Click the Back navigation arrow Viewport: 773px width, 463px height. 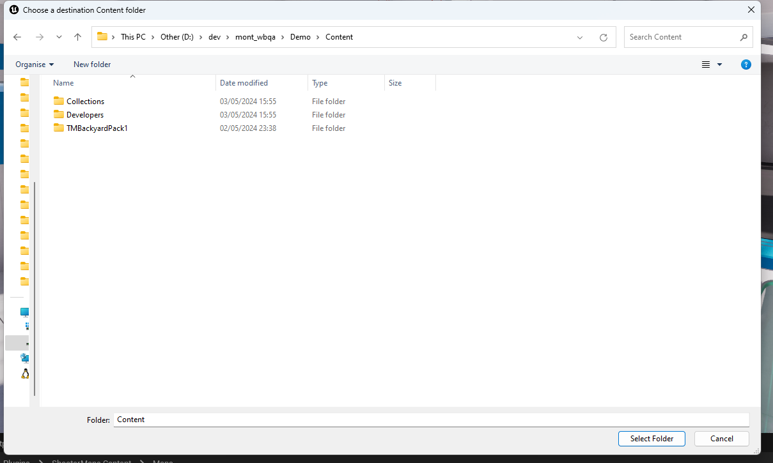tap(17, 37)
